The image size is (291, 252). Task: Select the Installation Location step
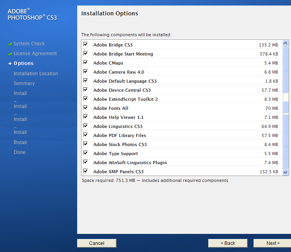pos(35,74)
